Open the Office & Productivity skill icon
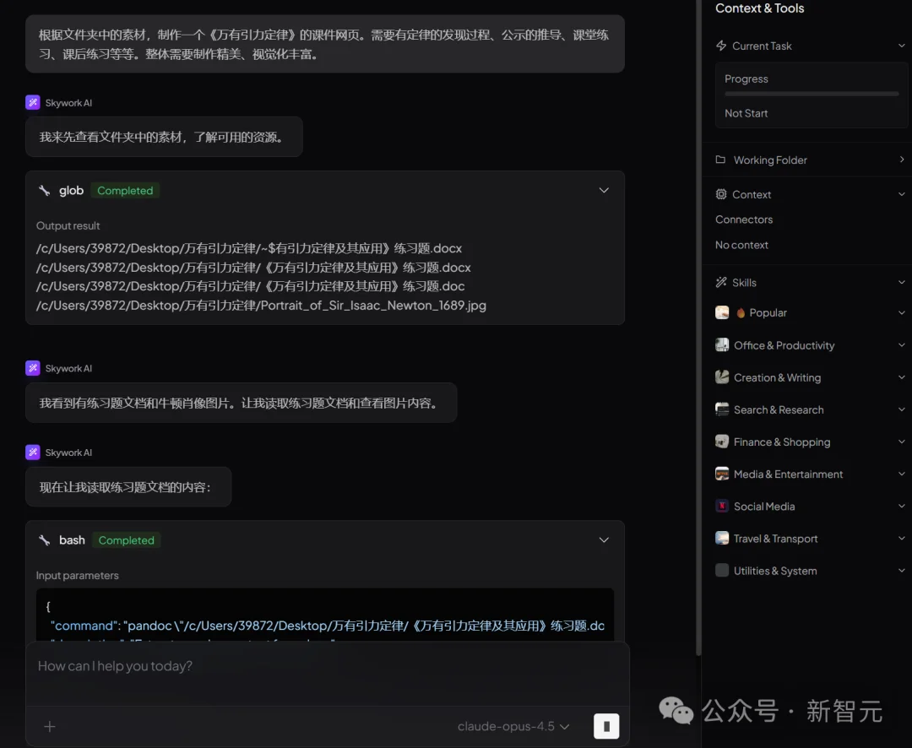This screenshot has height=748, width=912. (722, 345)
